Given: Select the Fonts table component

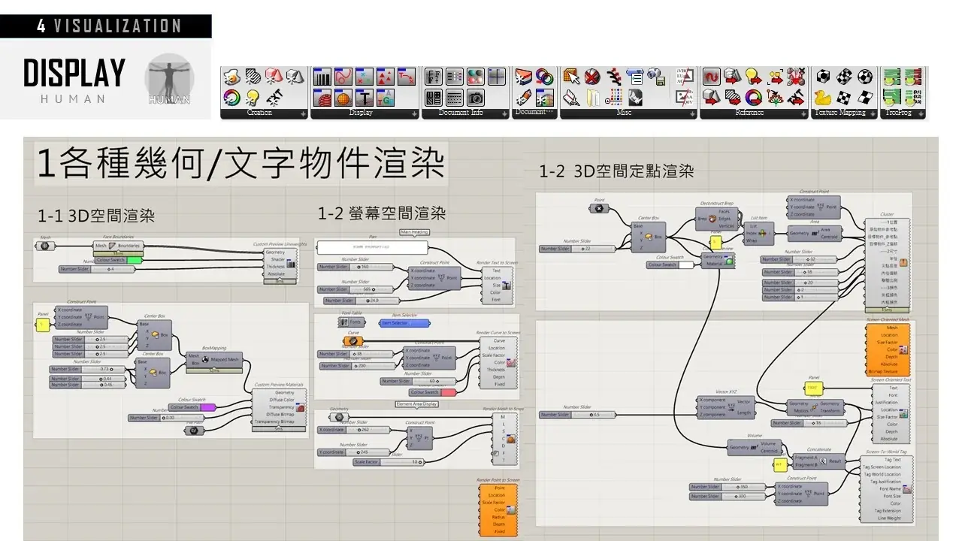Looking at the screenshot, I should (351, 322).
